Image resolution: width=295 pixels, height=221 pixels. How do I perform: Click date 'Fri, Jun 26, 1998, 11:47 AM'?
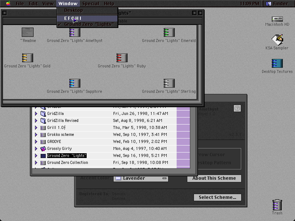coord(140,113)
